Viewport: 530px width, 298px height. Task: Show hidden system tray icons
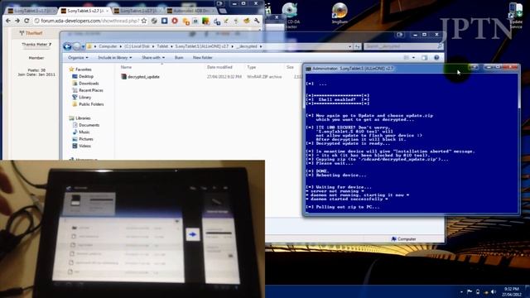click(461, 291)
